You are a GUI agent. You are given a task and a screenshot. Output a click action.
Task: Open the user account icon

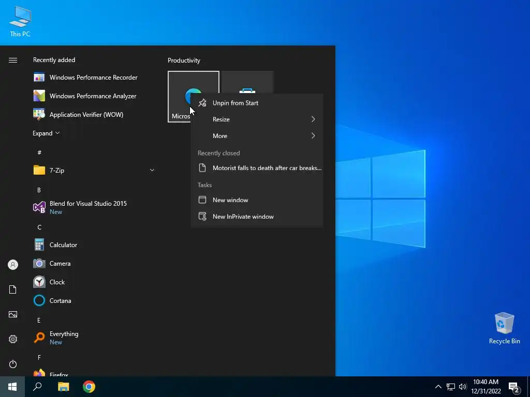[x=13, y=265]
